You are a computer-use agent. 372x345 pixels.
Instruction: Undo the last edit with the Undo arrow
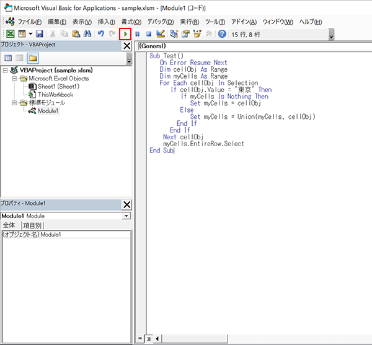(x=101, y=34)
